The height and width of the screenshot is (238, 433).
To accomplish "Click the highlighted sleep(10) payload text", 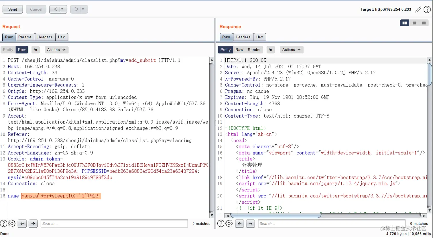I will tap(61, 196).
